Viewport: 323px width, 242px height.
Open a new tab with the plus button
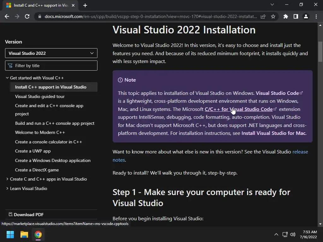coord(85,5)
